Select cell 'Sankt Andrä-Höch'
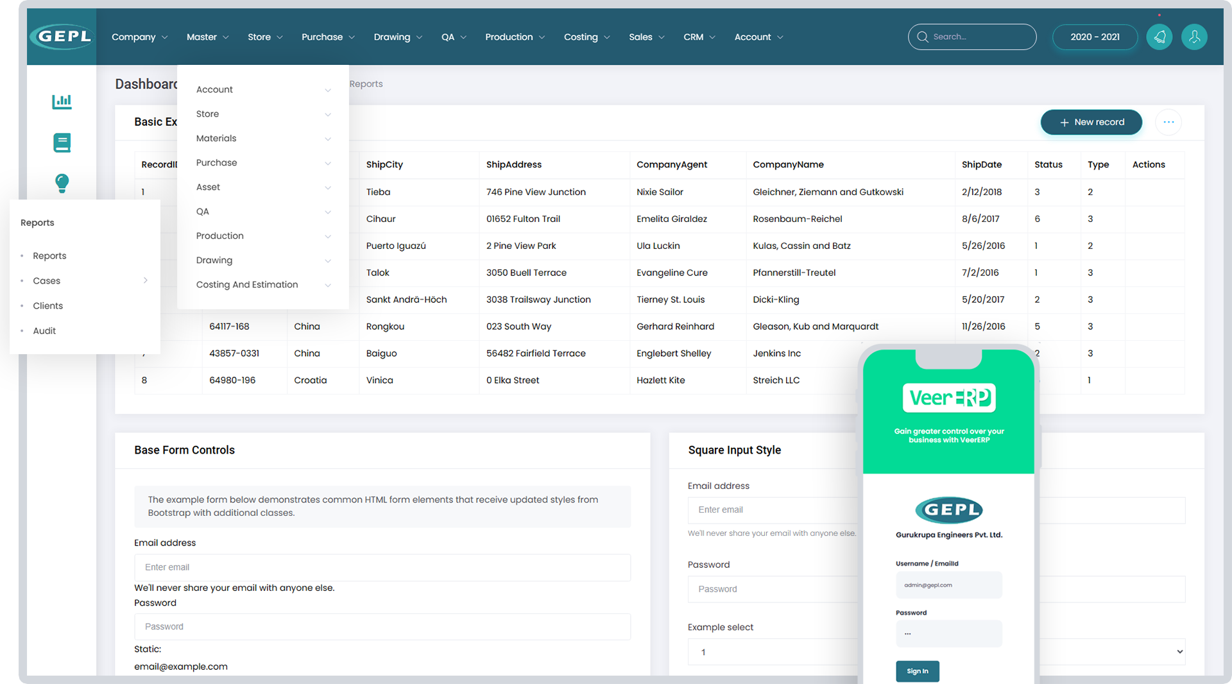The height and width of the screenshot is (684, 1232). pyautogui.click(x=406, y=300)
